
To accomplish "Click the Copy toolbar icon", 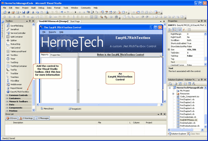I will pyautogui.click(x=37, y=12).
